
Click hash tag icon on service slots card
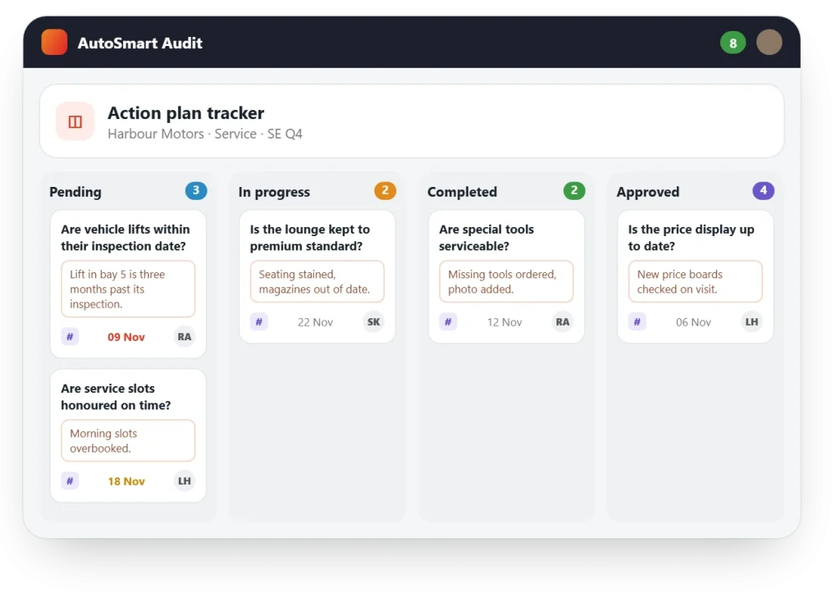click(x=70, y=480)
